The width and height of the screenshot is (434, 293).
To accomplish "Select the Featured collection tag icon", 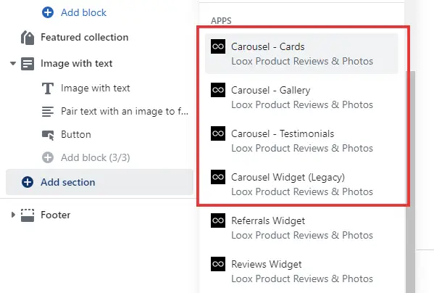I will coord(28,38).
